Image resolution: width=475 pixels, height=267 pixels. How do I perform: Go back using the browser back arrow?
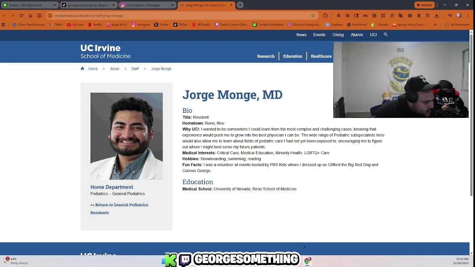pyautogui.click(x=3, y=16)
